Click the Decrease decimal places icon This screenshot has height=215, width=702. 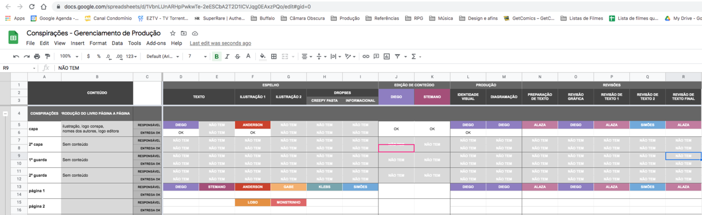108,57
